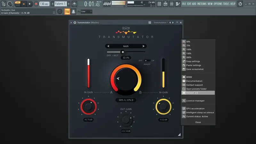256x144 pixels.
Task: Select next mode right of Multi
Action: click(143, 46)
